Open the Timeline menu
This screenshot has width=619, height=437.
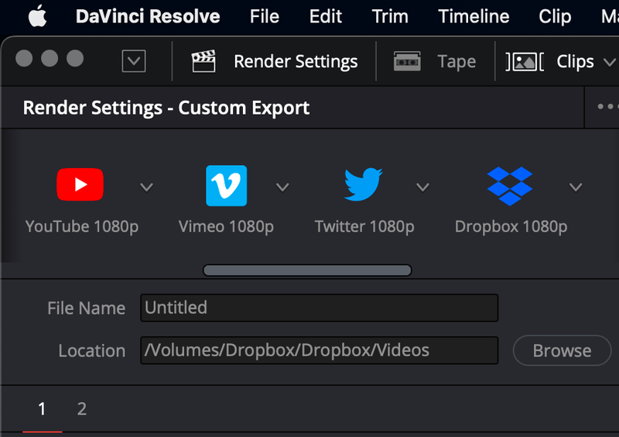(474, 16)
